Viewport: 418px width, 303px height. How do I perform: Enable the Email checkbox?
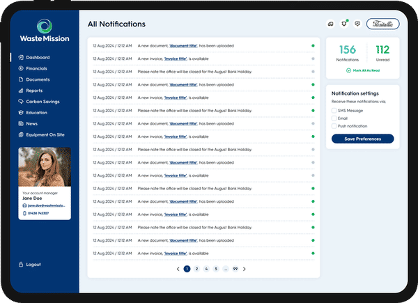click(334, 118)
